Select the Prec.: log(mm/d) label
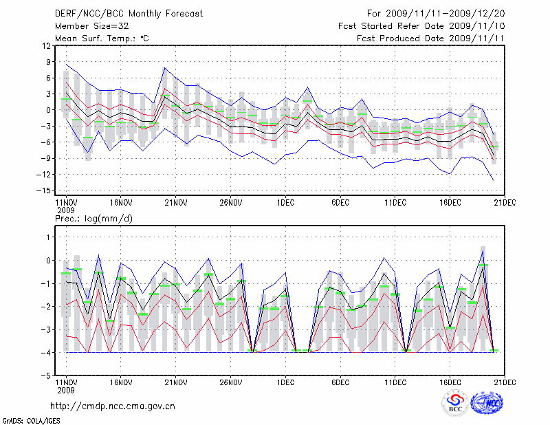This screenshot has height=425, width=550. coord(93,219)
